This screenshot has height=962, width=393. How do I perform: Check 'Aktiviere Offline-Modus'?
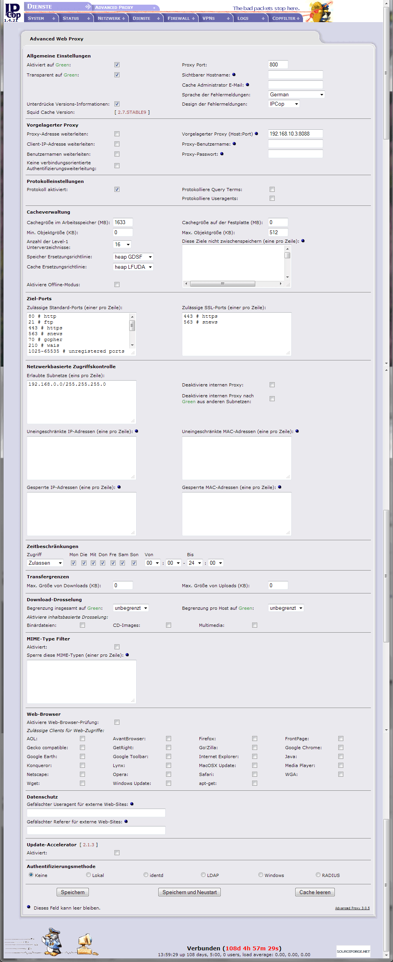[117, 285]
